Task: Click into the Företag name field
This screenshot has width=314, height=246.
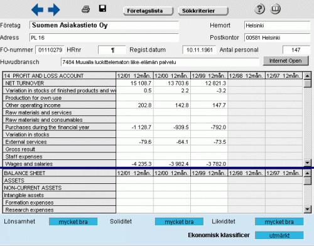Action: tap(104, 25)
